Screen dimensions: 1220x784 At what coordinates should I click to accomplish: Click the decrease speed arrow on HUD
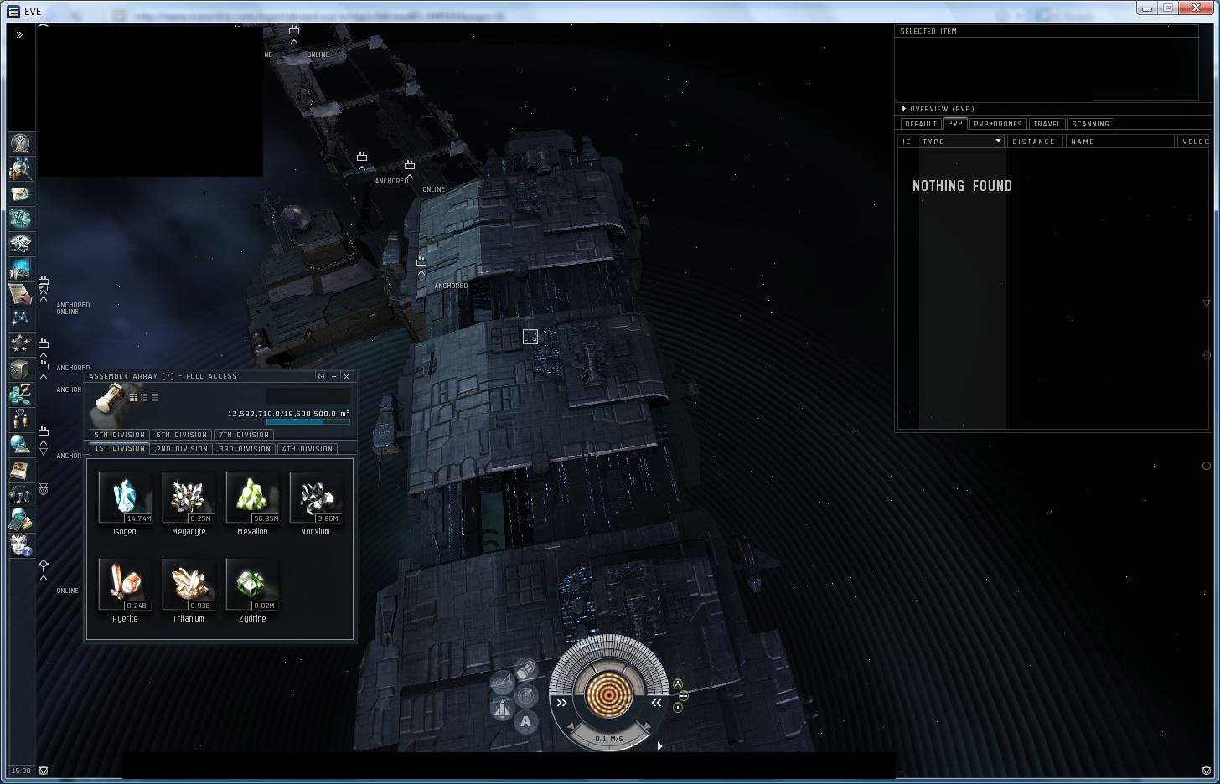tap(571, 725)
